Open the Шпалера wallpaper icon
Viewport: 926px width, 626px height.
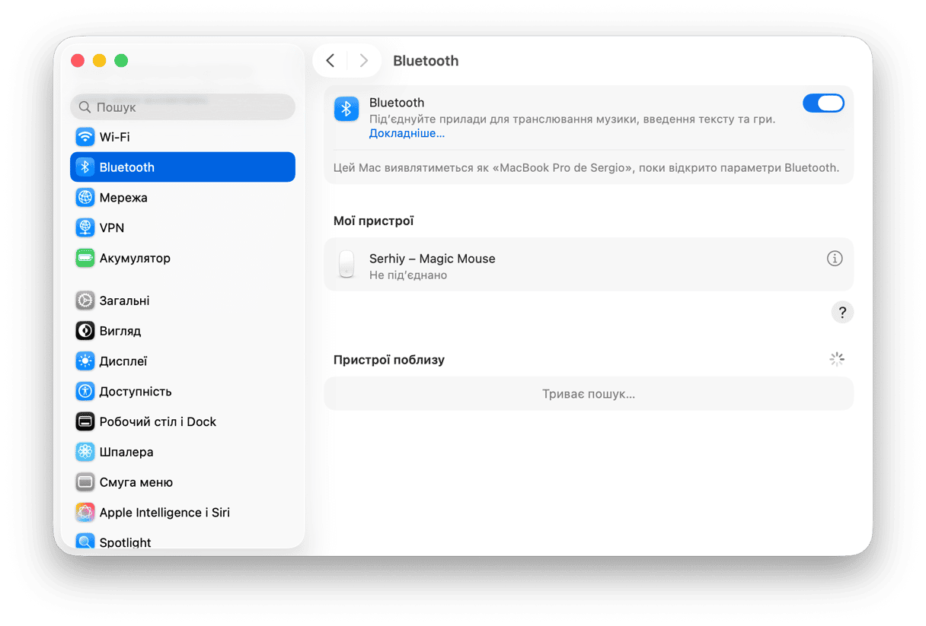tap(85, 452)
